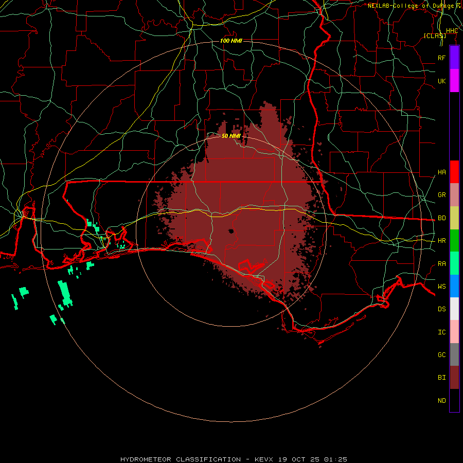
Task: Click the 'DS' legend label
Action: coord(441,309)
